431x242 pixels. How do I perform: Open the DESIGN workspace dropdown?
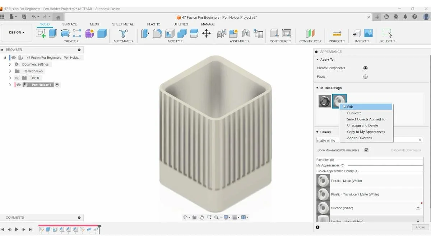(x=16, y=32)
